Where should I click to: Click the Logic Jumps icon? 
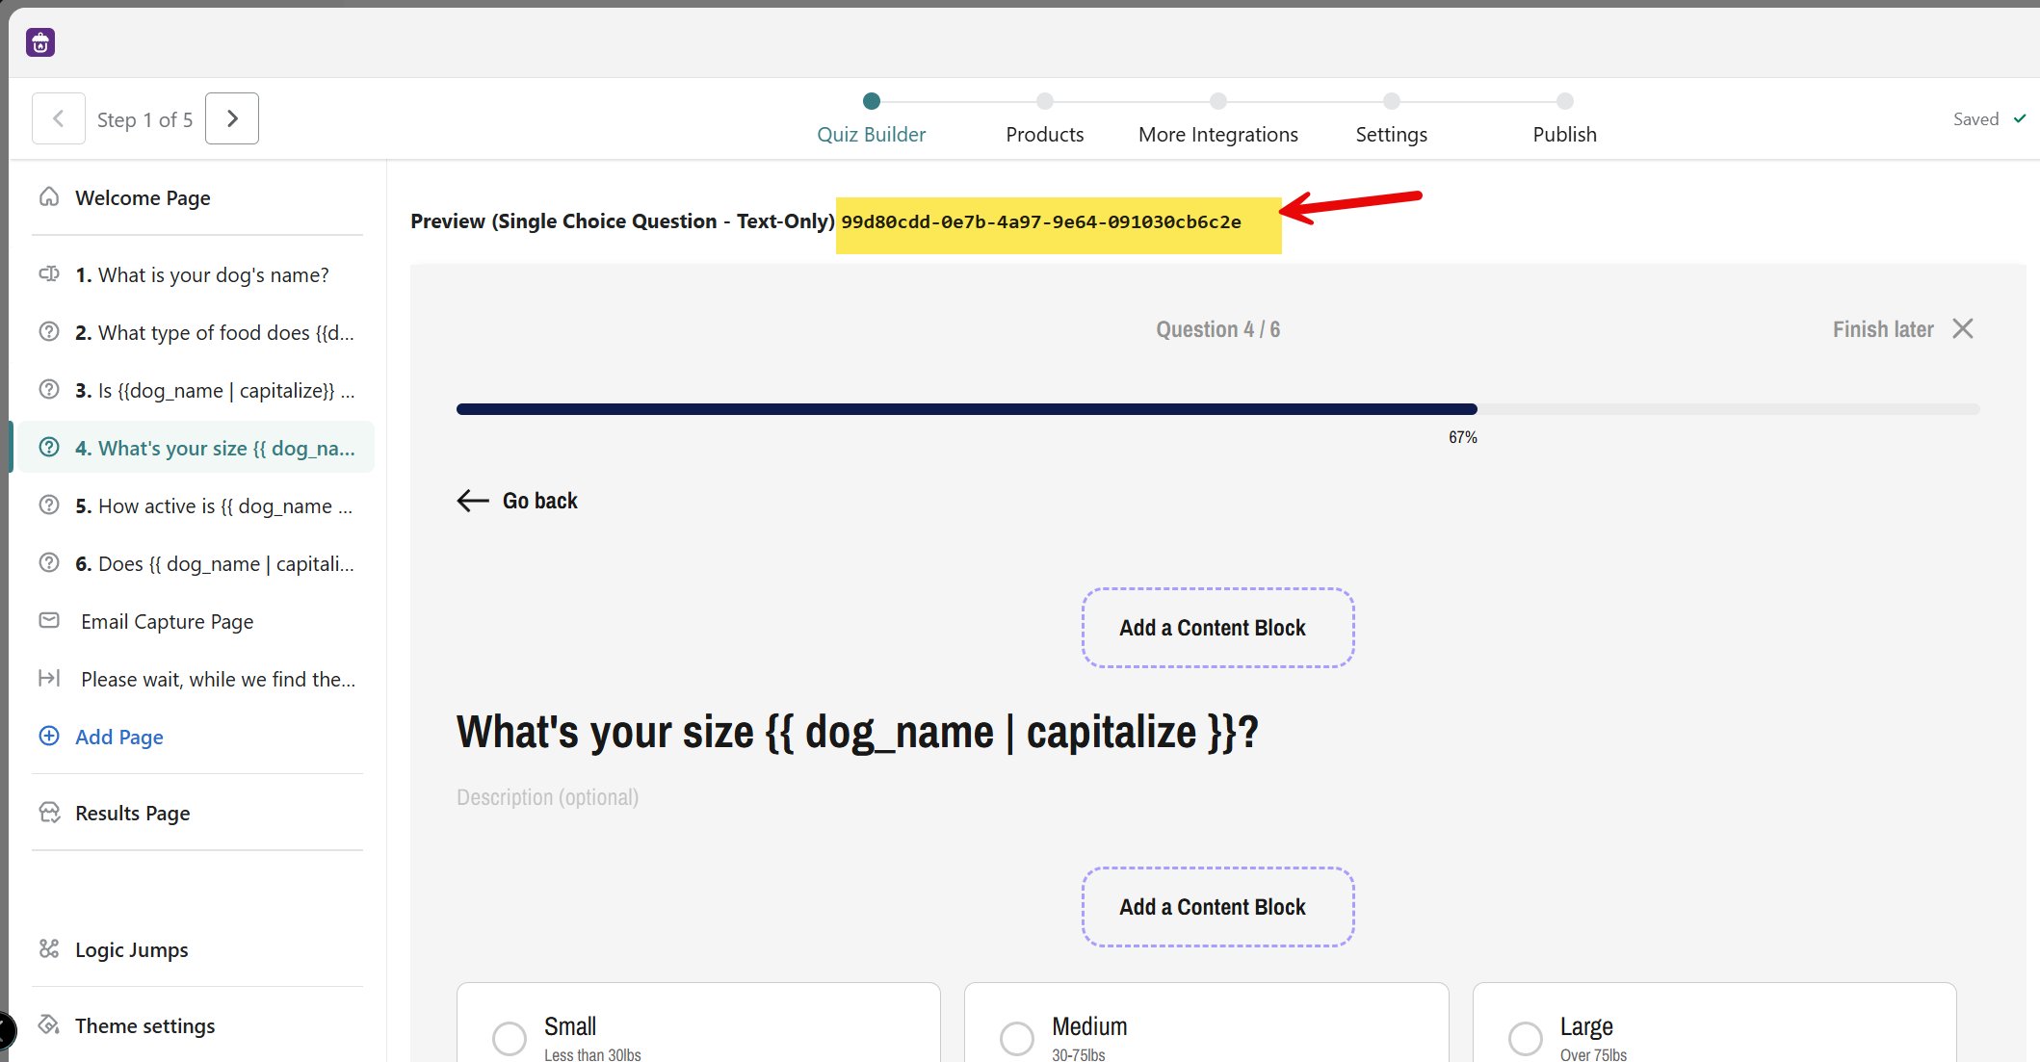coord(49,949)
